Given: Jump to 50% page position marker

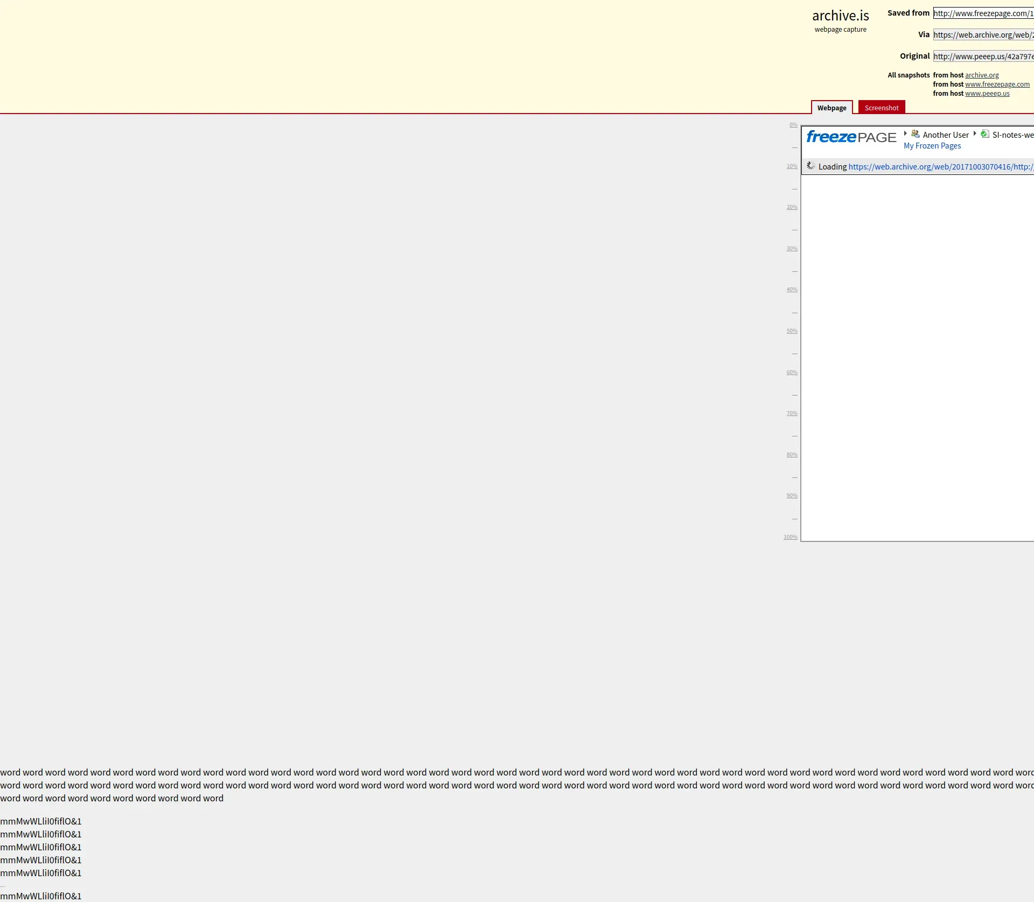Looking at the screenshot, I should coord(792,331).
